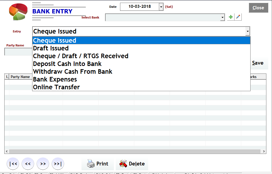272x174 pixels.
Task: Click the table's right scroll arrow
Action: (264, 151)
